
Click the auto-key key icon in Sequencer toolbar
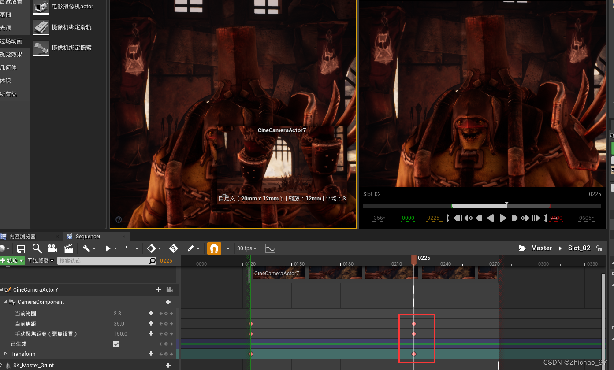click(x=174, y=248)
